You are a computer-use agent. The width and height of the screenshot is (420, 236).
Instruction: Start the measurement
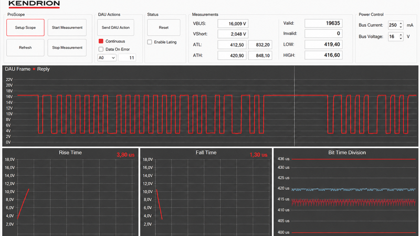coord(67,27)
